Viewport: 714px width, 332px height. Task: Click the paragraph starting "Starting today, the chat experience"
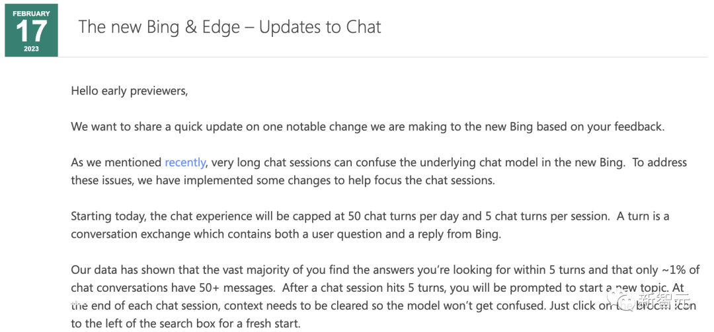coord(370,226)
